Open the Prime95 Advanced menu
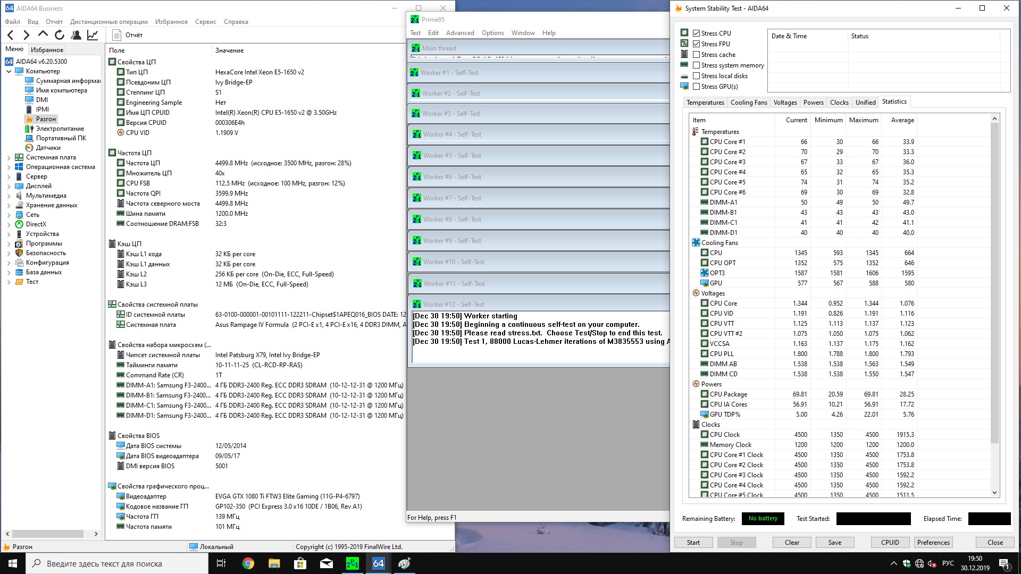1021x574 pixels. pyautogui.click(x=459, y=33)
